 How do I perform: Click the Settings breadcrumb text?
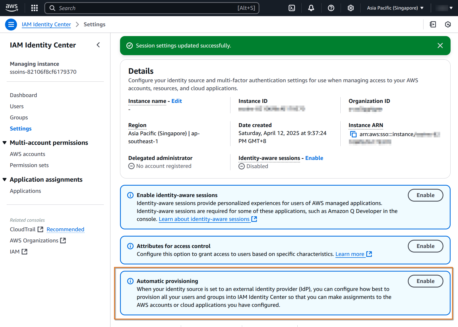[x=95, y=24]
